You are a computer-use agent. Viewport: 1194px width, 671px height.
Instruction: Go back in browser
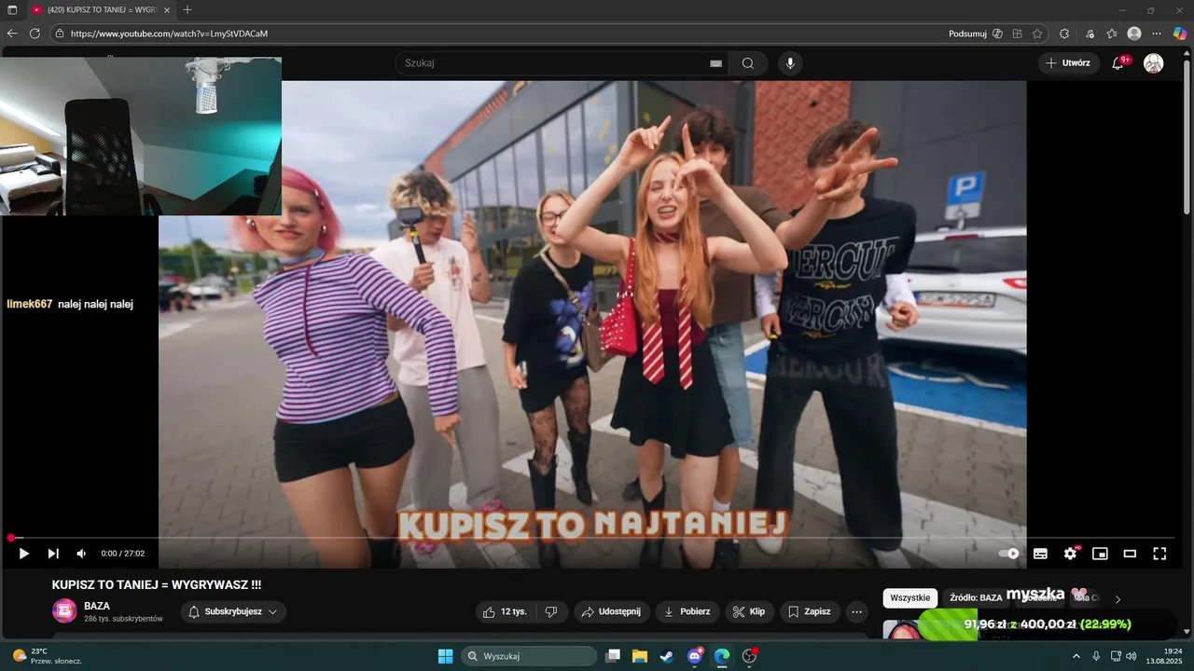(12, 34)
